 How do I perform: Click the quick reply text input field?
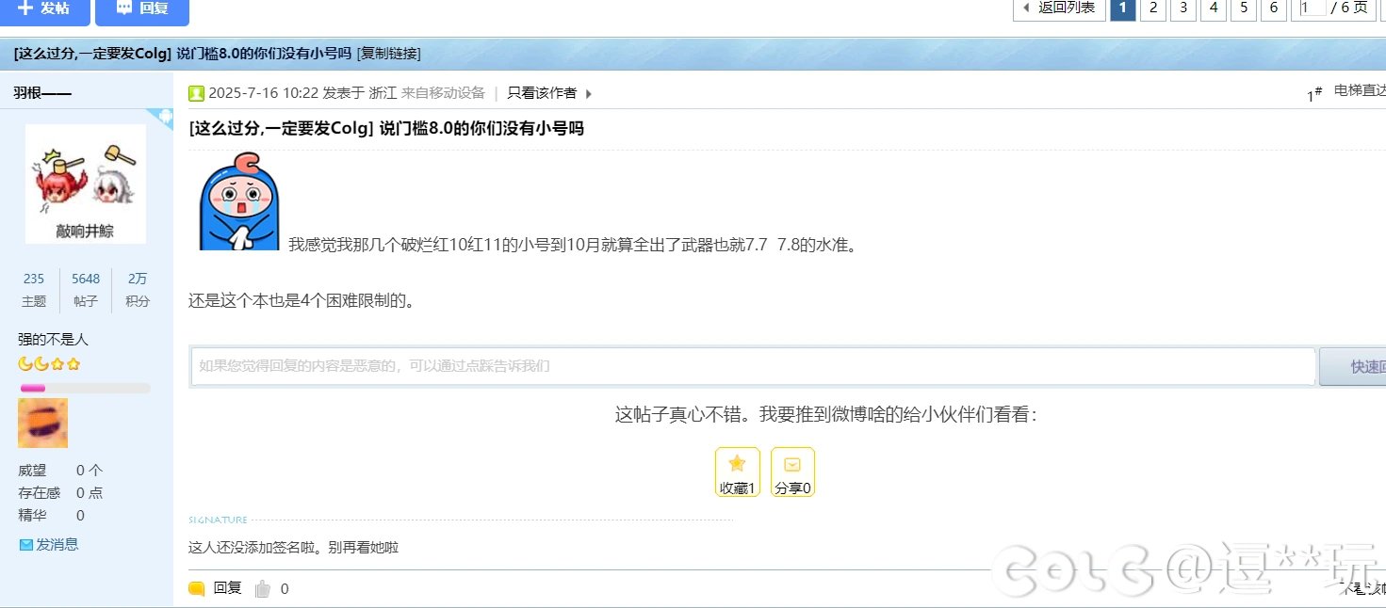(752, 366)
